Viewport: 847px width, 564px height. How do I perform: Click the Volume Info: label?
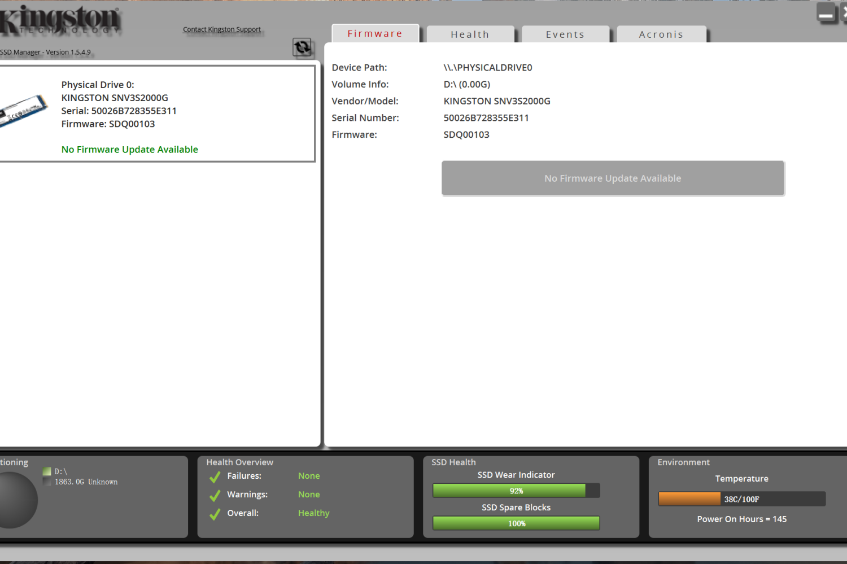(x=360, y=85)
